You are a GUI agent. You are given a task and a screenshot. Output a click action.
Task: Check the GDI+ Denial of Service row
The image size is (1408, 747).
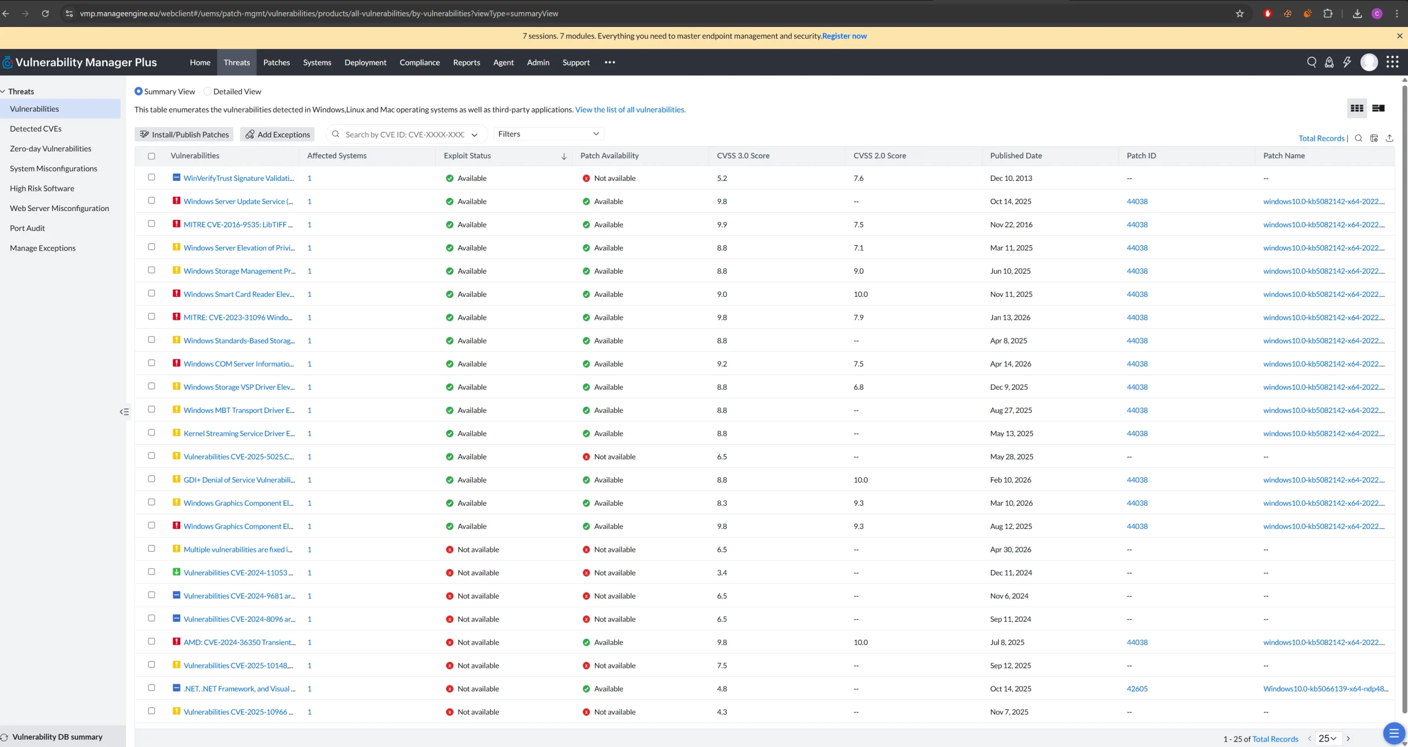(151, 479)
